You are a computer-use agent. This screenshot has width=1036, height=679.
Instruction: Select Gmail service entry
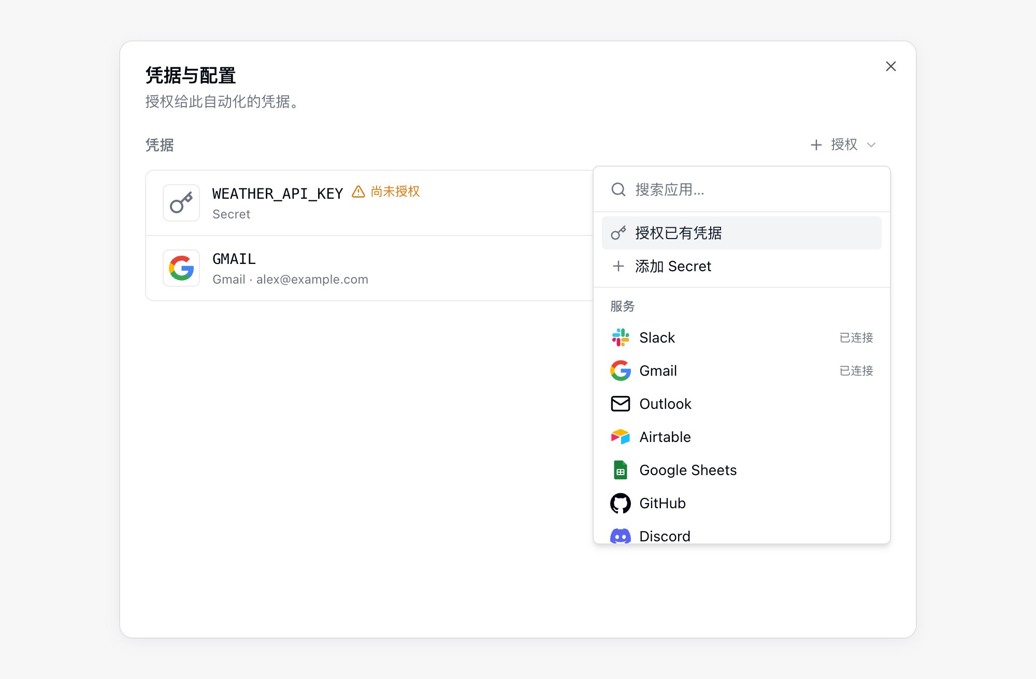click(742, 371)
